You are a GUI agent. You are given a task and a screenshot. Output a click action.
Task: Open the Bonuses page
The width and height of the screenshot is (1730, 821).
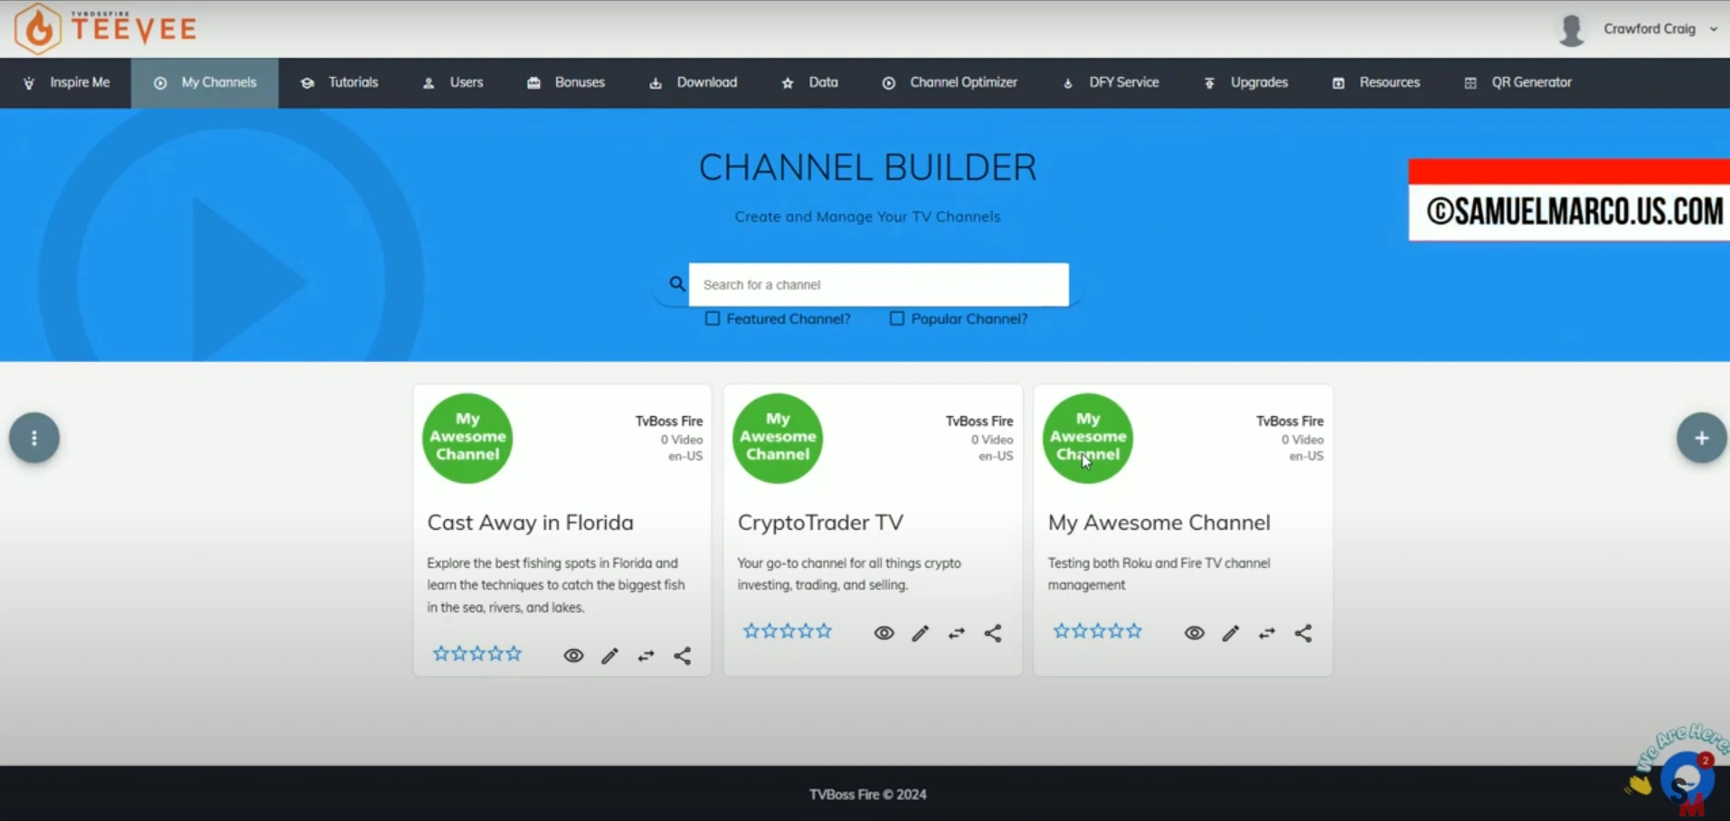pyautogui.click(x=566, y=82)
